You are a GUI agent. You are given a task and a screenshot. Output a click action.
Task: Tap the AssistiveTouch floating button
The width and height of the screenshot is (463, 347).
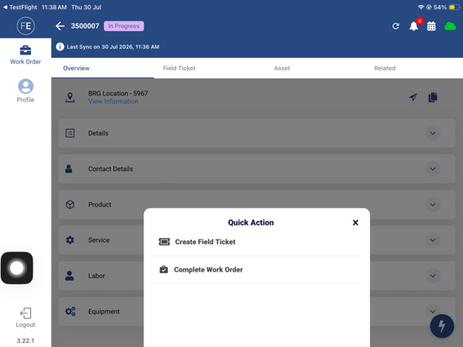17,268
